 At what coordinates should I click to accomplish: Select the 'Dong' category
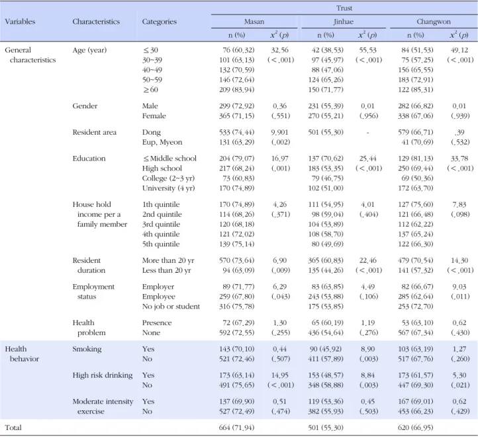pos(151,132)
